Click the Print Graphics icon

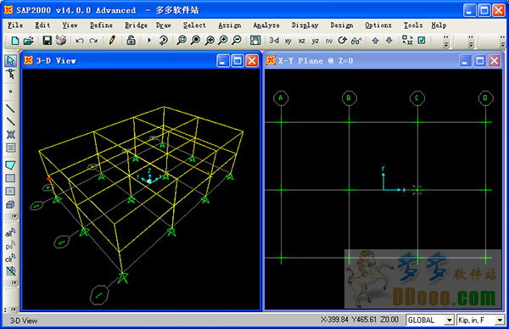tap(61, 41)
